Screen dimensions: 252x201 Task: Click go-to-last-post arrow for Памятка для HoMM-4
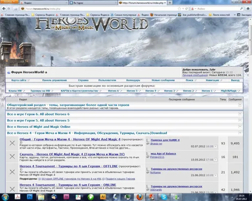(x=216, y=146)
